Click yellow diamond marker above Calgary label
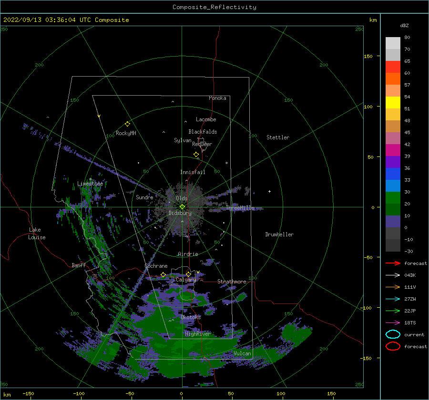429x400 pixels. [x=188, y=274]
